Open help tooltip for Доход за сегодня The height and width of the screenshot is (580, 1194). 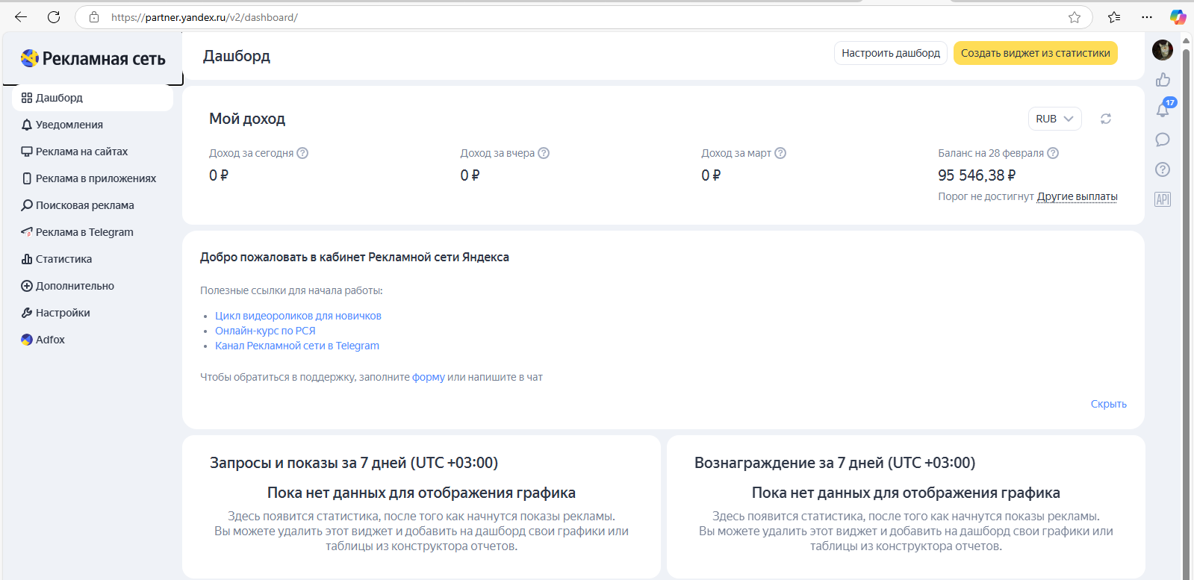(302, 153)
